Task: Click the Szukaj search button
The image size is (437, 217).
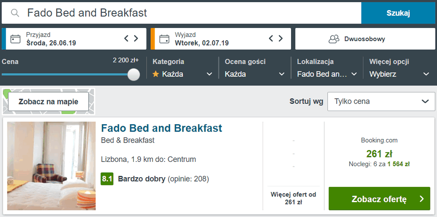Action: click(398, 13)
